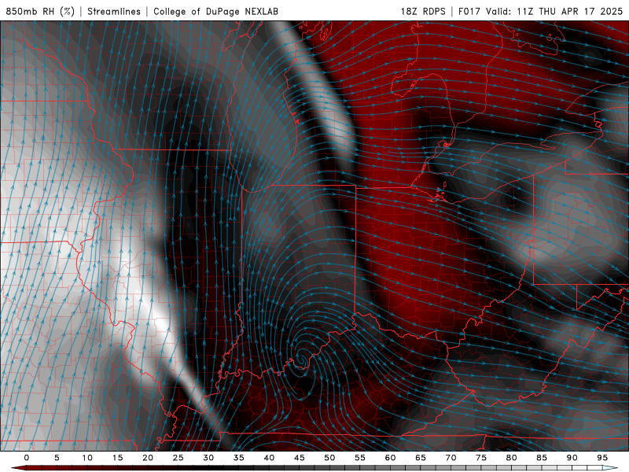Click the "85" colorbar label
Screen dimensions: 629x472
(542, 458)
